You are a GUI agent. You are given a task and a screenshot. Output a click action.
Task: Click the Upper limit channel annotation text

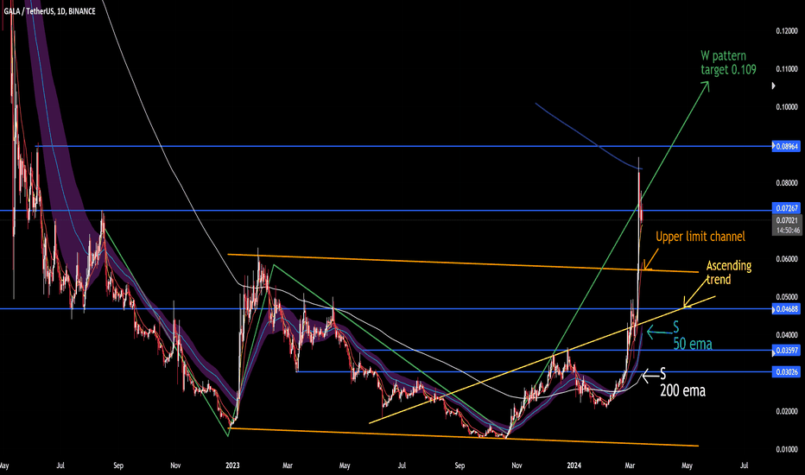coord(700,237)
